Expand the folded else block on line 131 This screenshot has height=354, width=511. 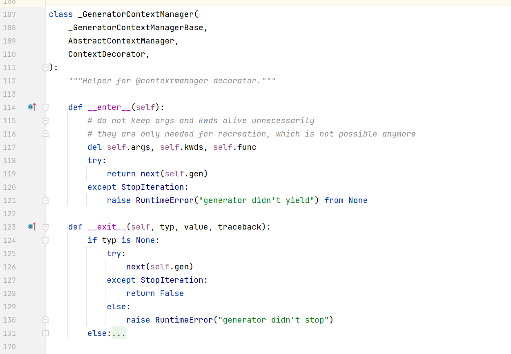pyautogui.click(x=46, y=333)
